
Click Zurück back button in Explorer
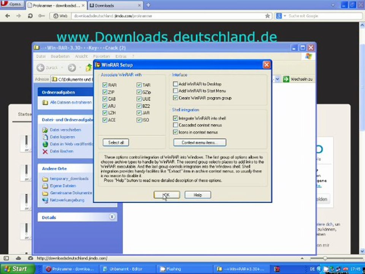pos(47,68)
